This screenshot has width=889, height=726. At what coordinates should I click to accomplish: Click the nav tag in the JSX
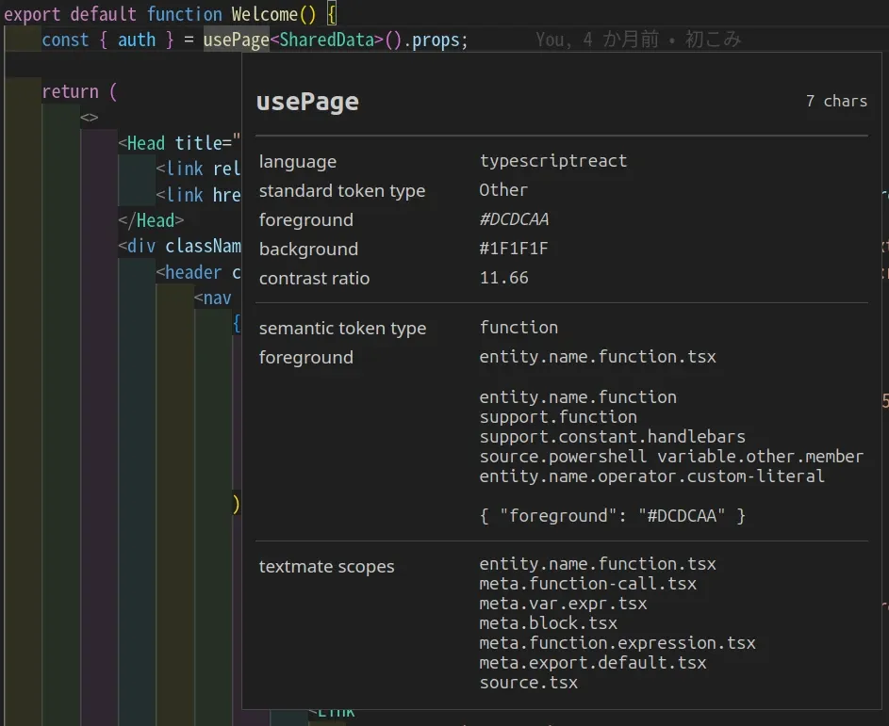pos(217,298)
